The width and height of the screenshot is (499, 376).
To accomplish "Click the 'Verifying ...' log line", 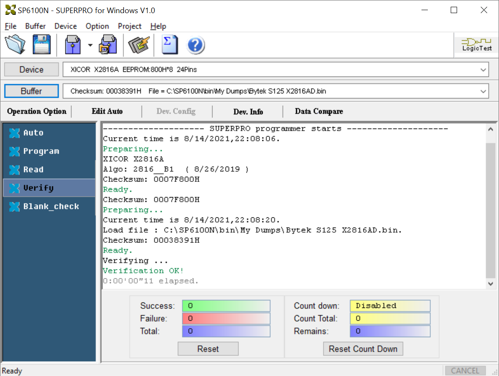I will (x=135, y=261).
